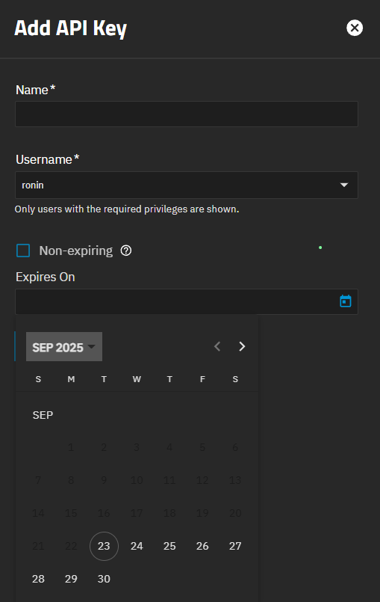
Task: Select September 23 in calendar
Action: click(104, 546)
